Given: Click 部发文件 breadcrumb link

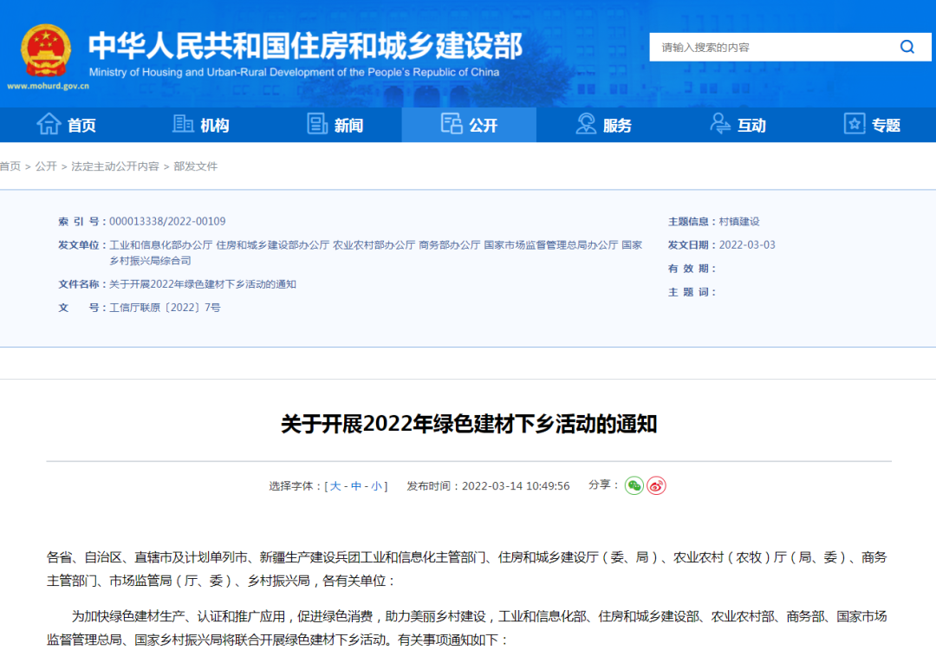Looking at the screenshot, I should [x=196, y=166].
